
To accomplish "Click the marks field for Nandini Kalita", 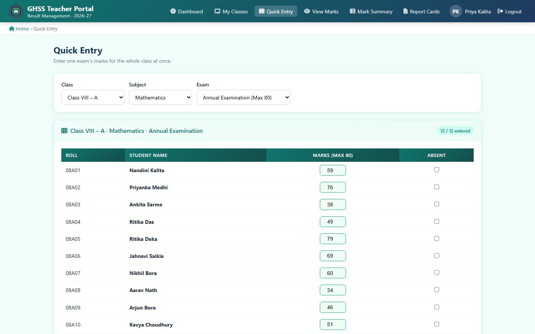I will [x=333, y=170].
